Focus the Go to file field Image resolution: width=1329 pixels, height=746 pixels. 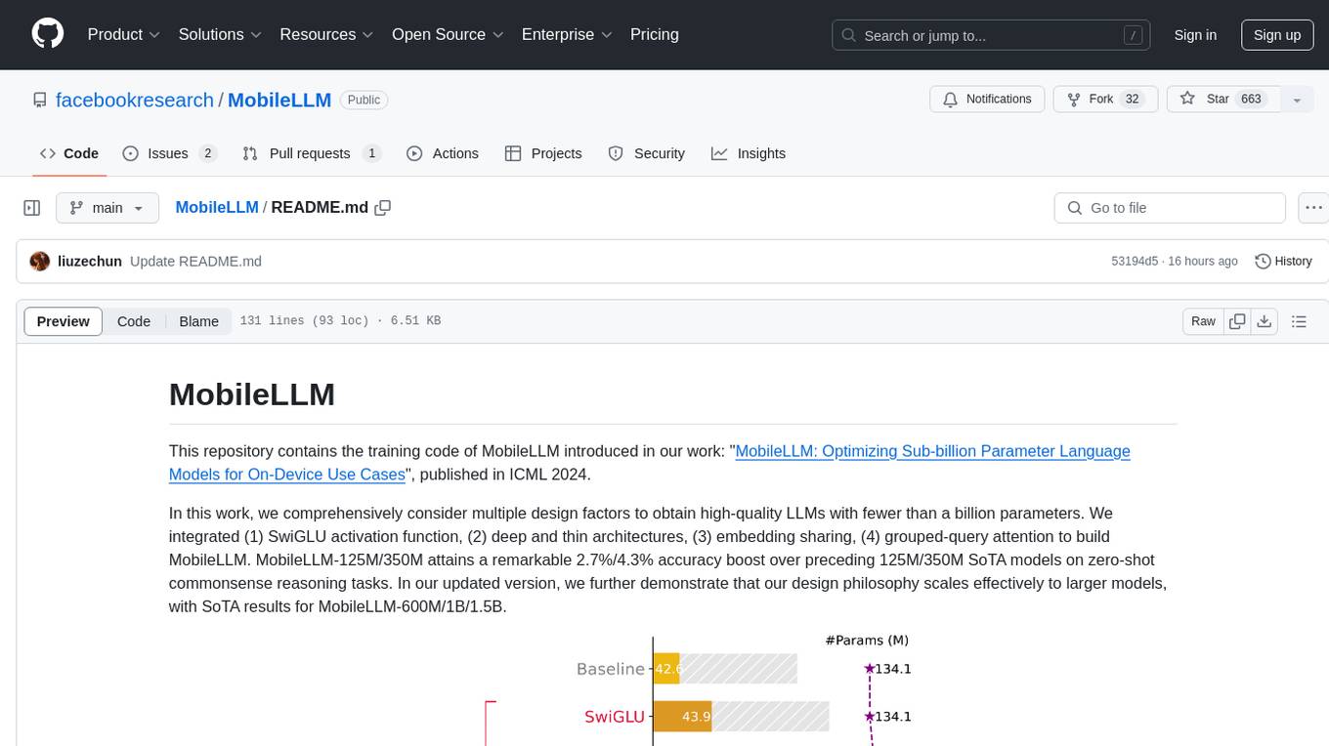[x=1170, y=208]
